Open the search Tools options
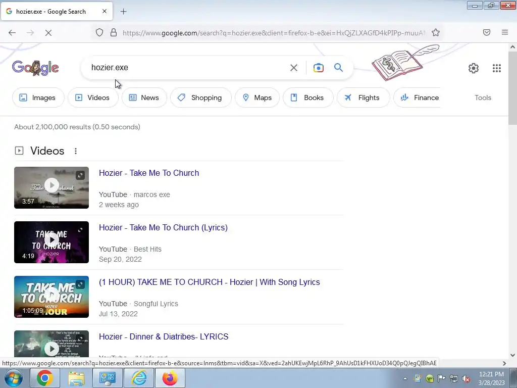 coord(483,98)
